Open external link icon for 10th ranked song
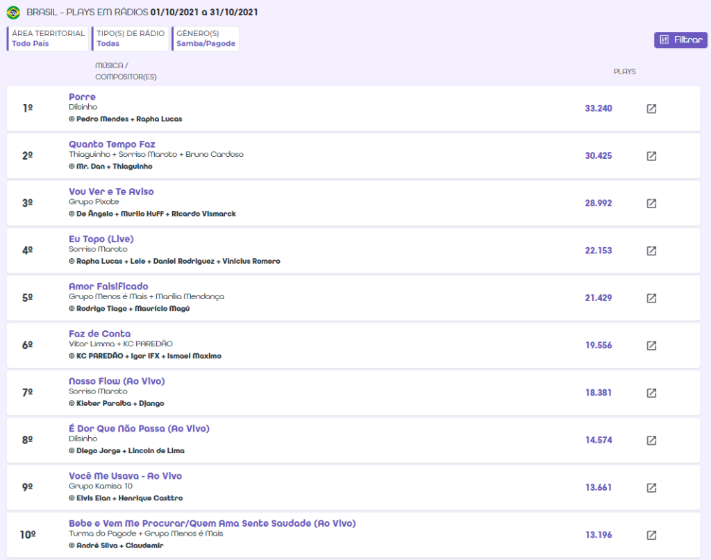Screen dimensions: 711x560 651,535
